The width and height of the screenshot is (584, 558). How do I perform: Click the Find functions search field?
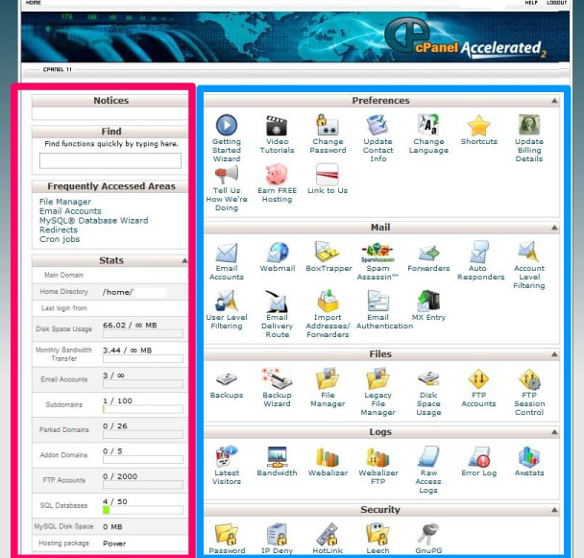coord(109,160)
